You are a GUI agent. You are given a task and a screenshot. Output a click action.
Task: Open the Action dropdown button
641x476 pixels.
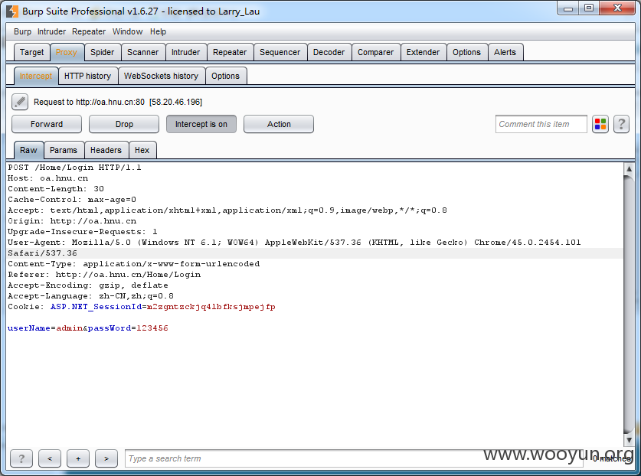pos(279,124)
